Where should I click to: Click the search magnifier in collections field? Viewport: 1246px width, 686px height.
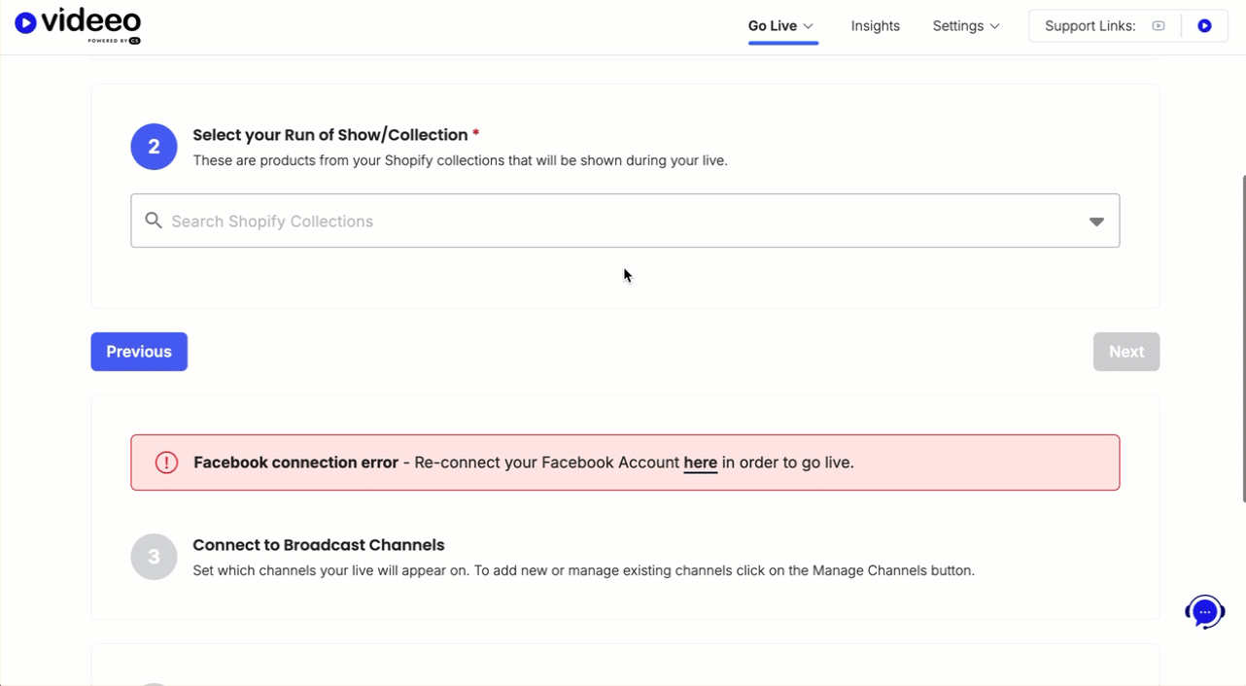(154, 221)
